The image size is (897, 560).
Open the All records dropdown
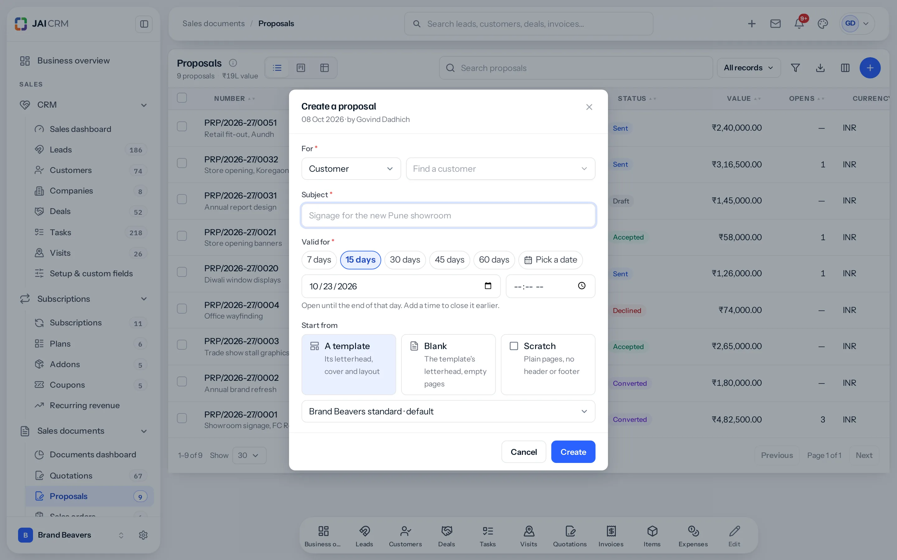(748, 68)
